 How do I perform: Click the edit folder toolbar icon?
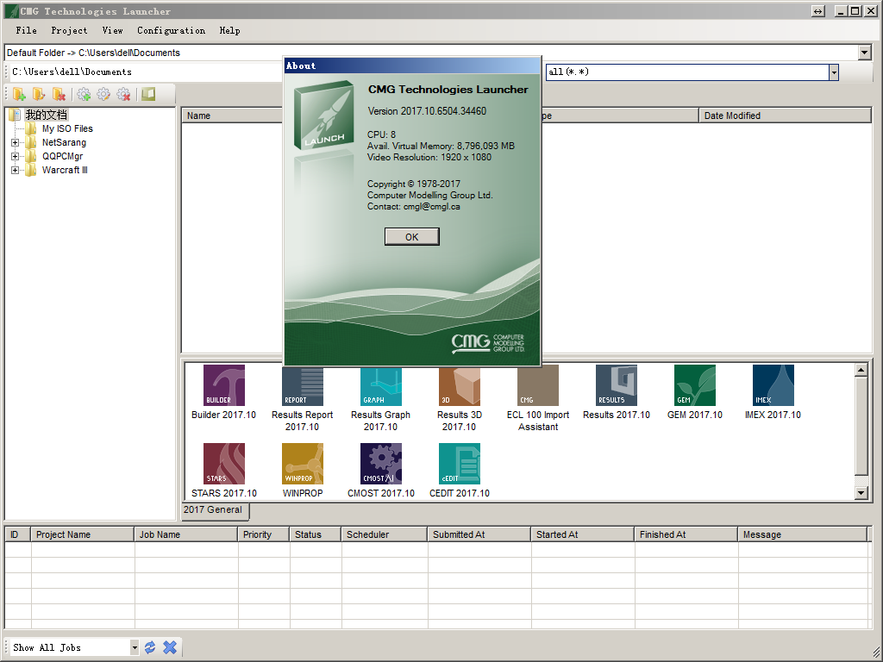click(x=39, y=94)
